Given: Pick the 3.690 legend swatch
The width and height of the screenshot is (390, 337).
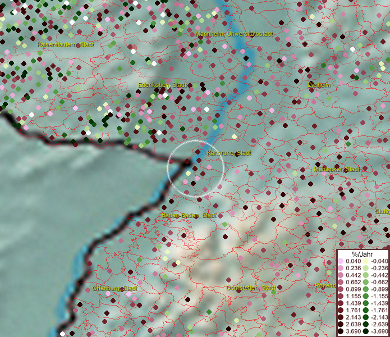Looking at the screenshot, I should click(341, 331).
